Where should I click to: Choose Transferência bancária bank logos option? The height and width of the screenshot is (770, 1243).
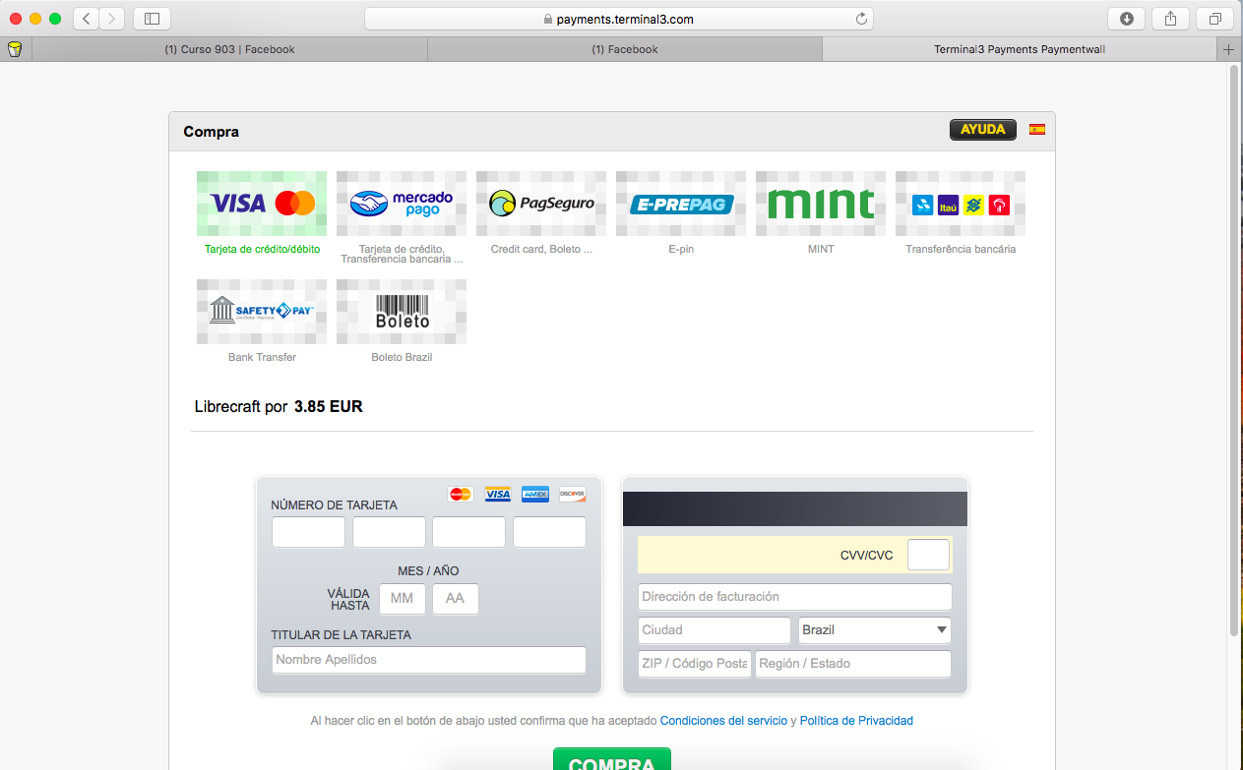(x=961, y=204)
